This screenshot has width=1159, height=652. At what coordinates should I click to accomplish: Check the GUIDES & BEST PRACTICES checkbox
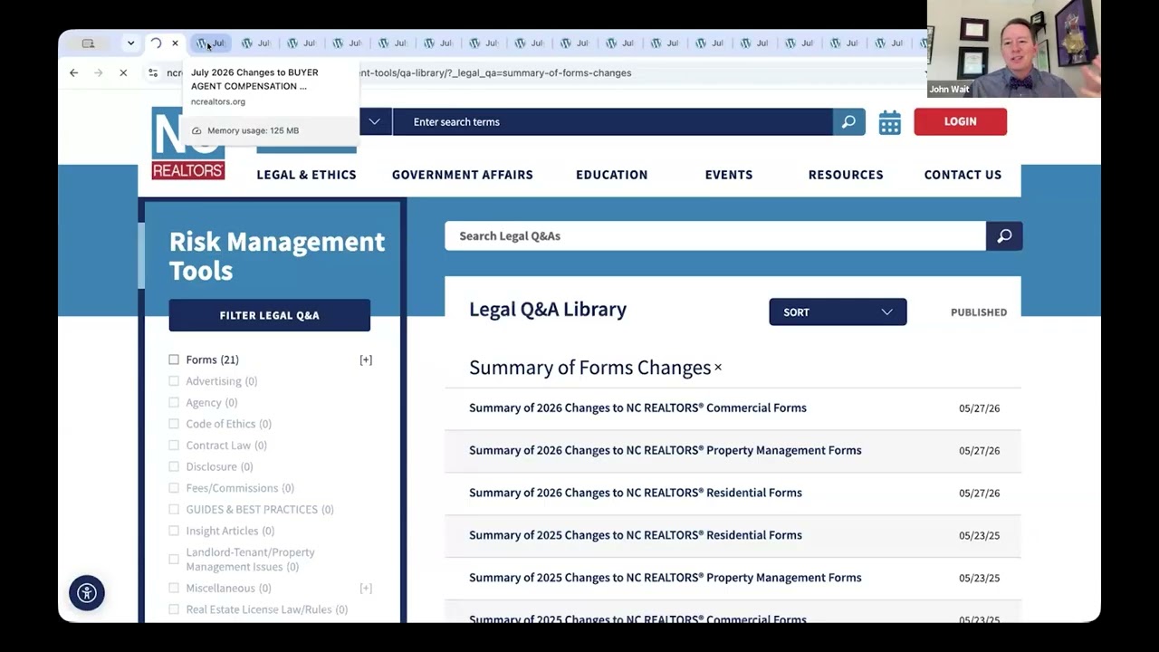[174, 510]
